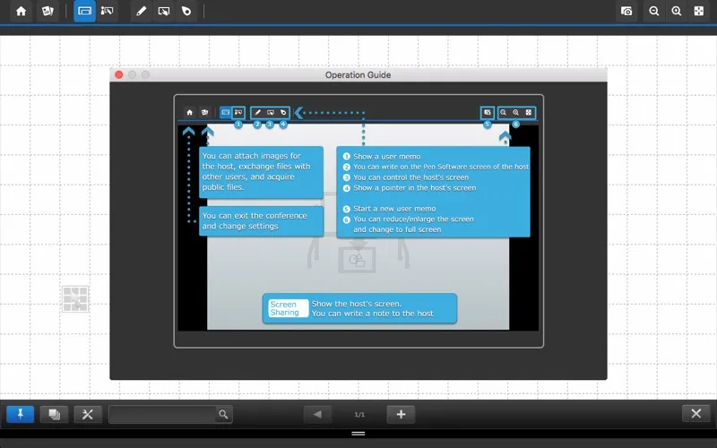Start a new user memo
The image size is (717, 448).
click(627, 12)
